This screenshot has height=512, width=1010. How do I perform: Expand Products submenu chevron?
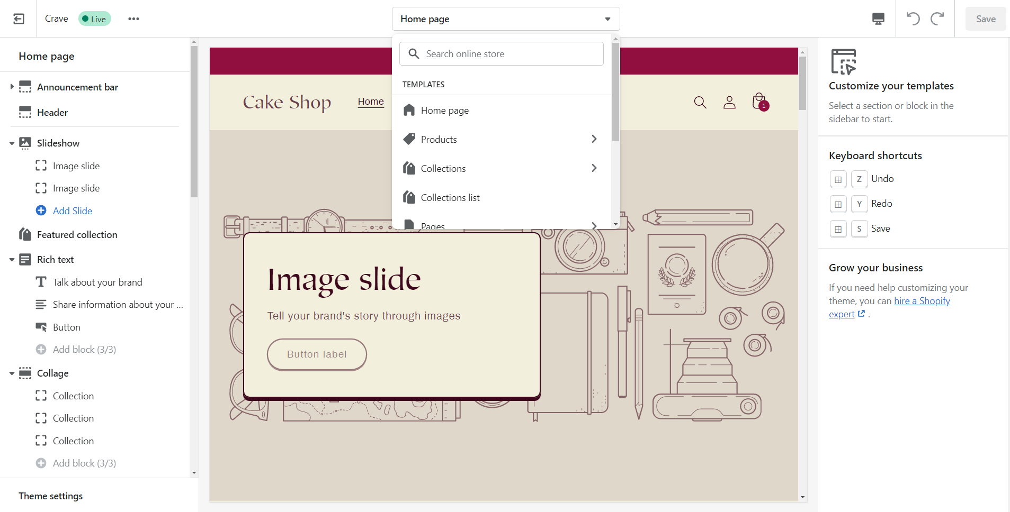tap(594, 139)
